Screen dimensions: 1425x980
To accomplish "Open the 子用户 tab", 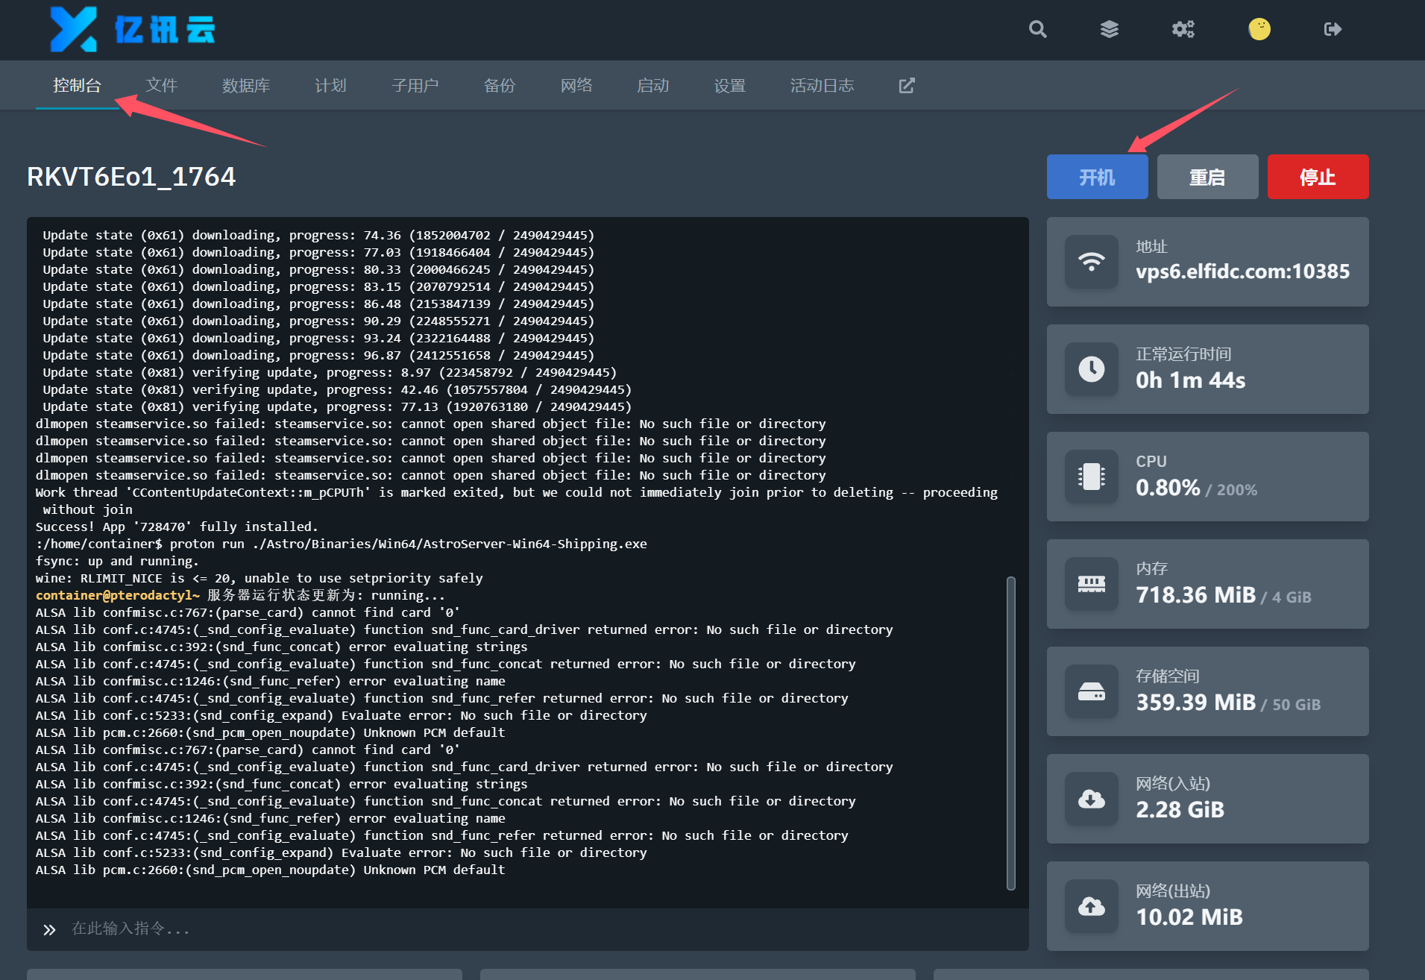I will (x=415, y=86).
